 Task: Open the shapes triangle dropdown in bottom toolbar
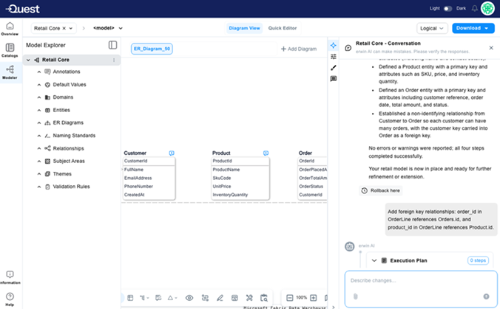(172, 298)
